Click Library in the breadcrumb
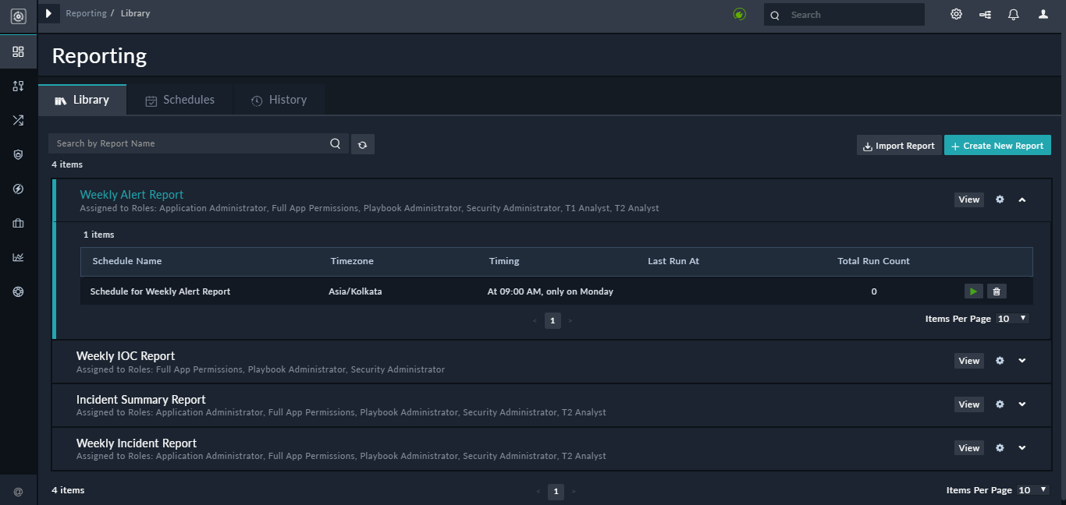This screenshot has height=505, width=1066. [135, 13]
